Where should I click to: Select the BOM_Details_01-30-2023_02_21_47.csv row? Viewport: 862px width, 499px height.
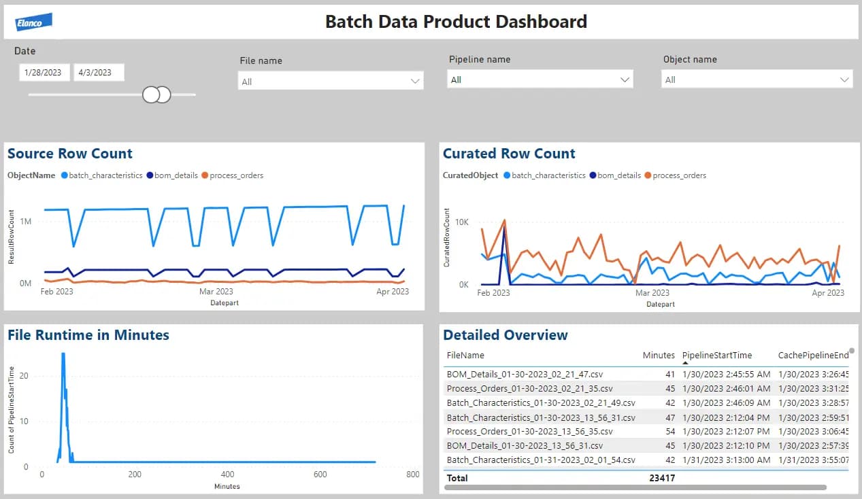pyautogui.click(x=525, y=374)
